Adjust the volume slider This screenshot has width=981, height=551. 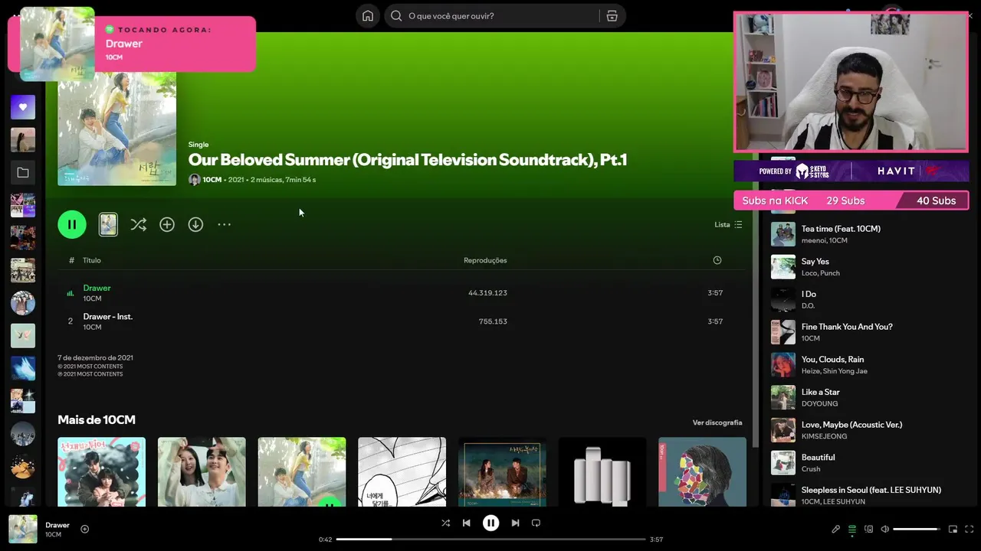[917, 529]
